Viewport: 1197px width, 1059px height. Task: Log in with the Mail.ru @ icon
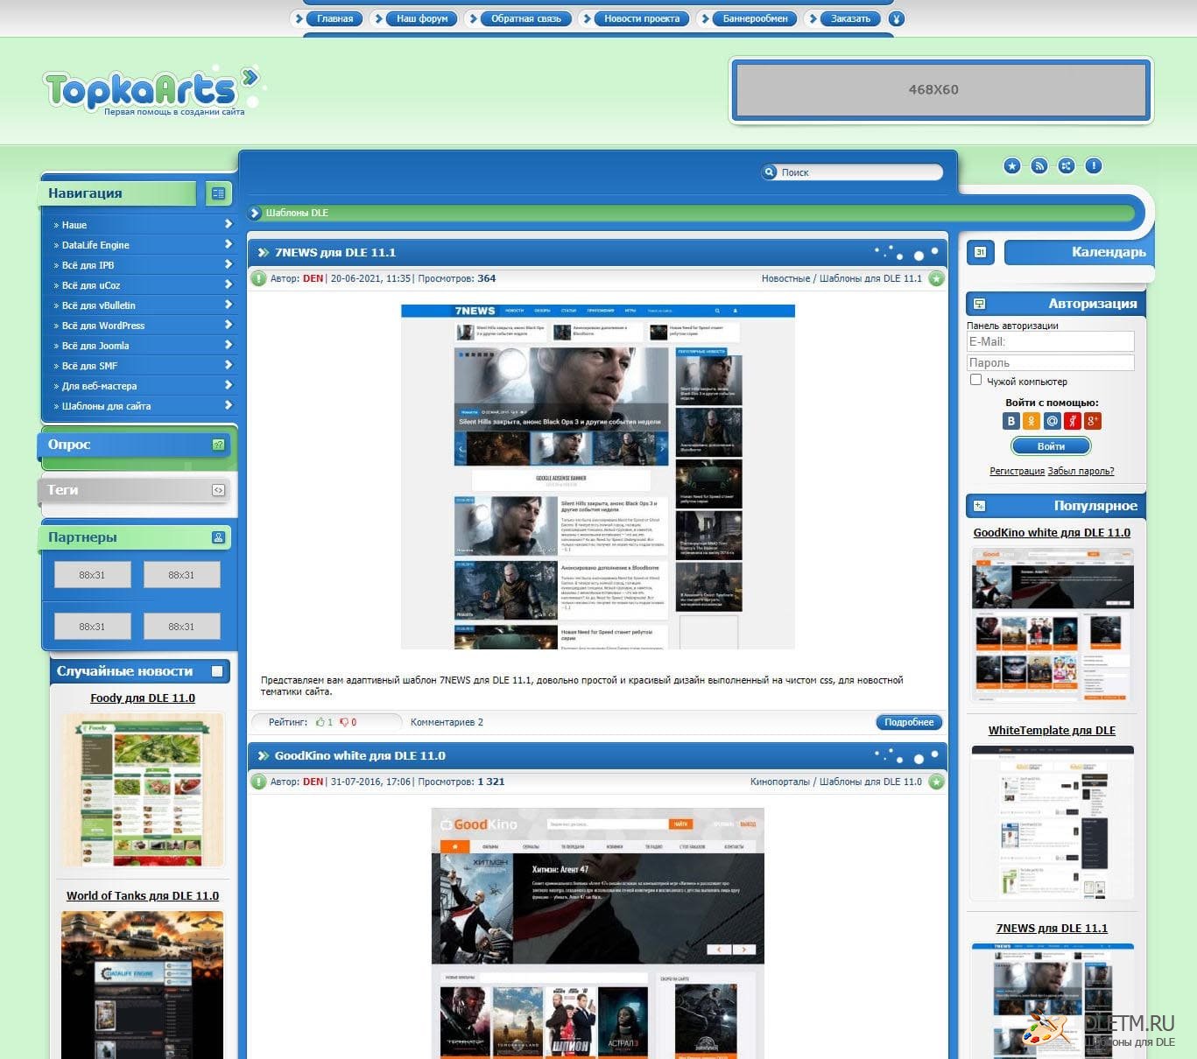[x=1052, y=421]
